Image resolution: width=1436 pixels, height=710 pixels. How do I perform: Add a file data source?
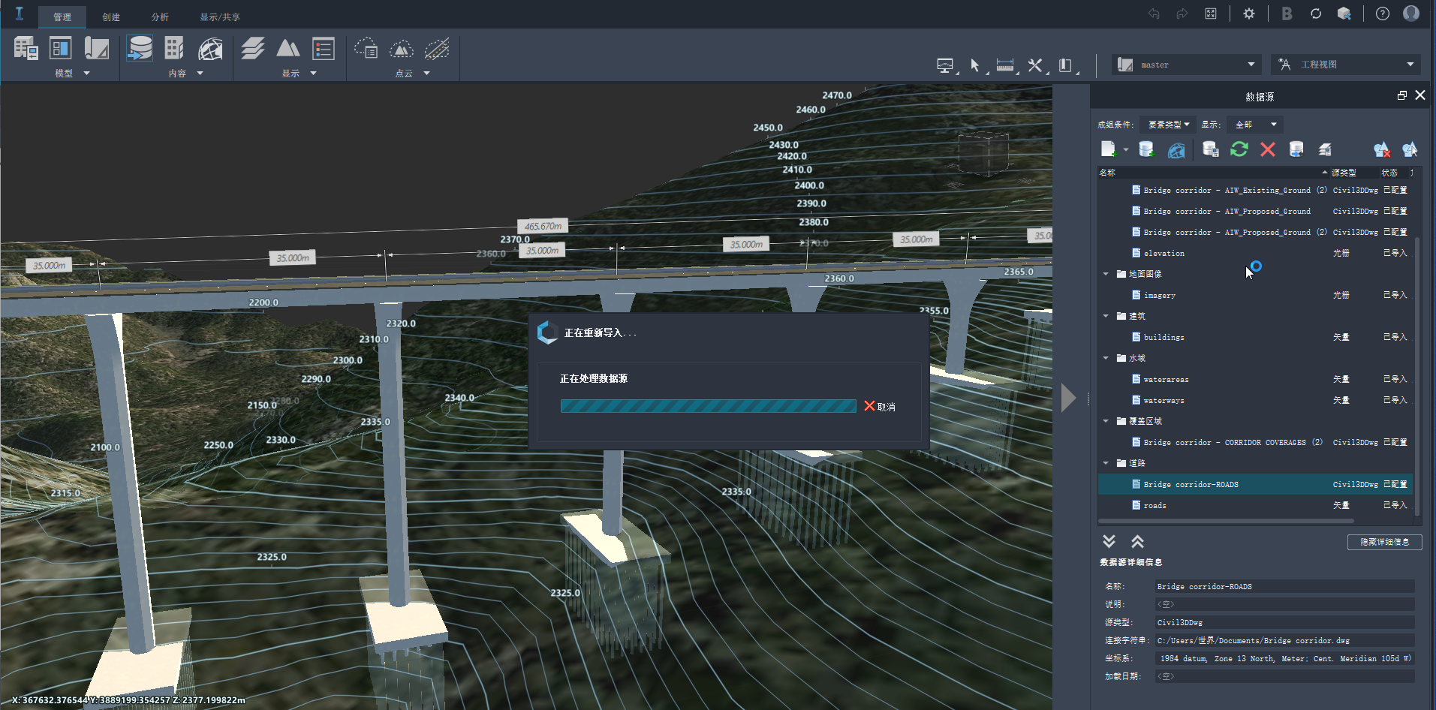[1109, 149]
